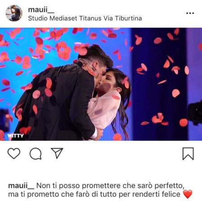Like the post with the heart icon
This screenshot has height=201, width=202.
(14, 153)
